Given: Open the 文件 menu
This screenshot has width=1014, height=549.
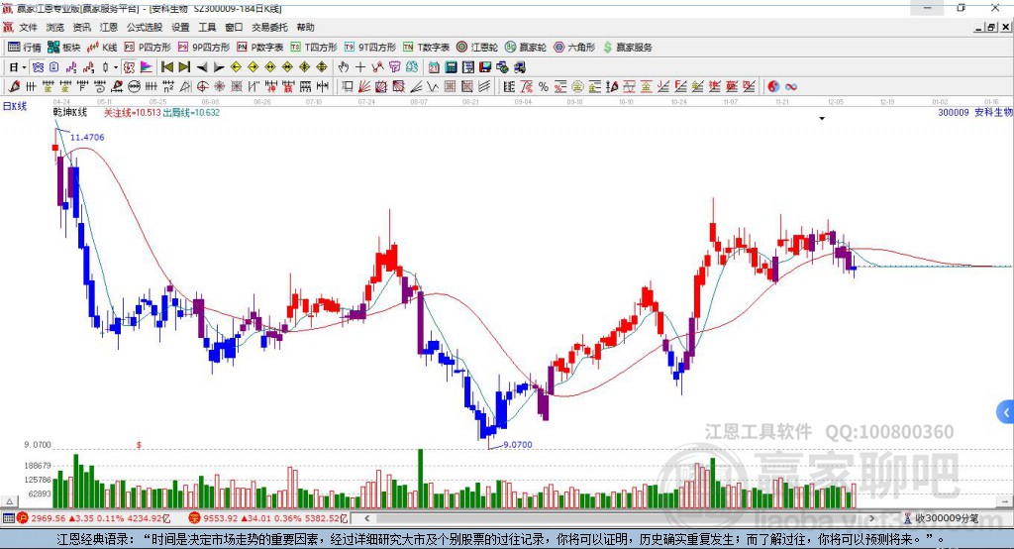Looking at the screenshot, I should coord(28,27).
